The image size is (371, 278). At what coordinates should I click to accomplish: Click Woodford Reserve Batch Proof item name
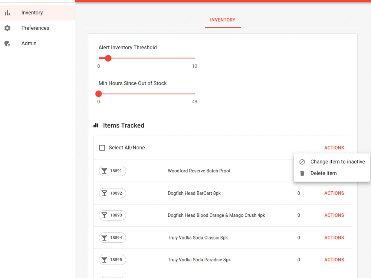point(199,171)
